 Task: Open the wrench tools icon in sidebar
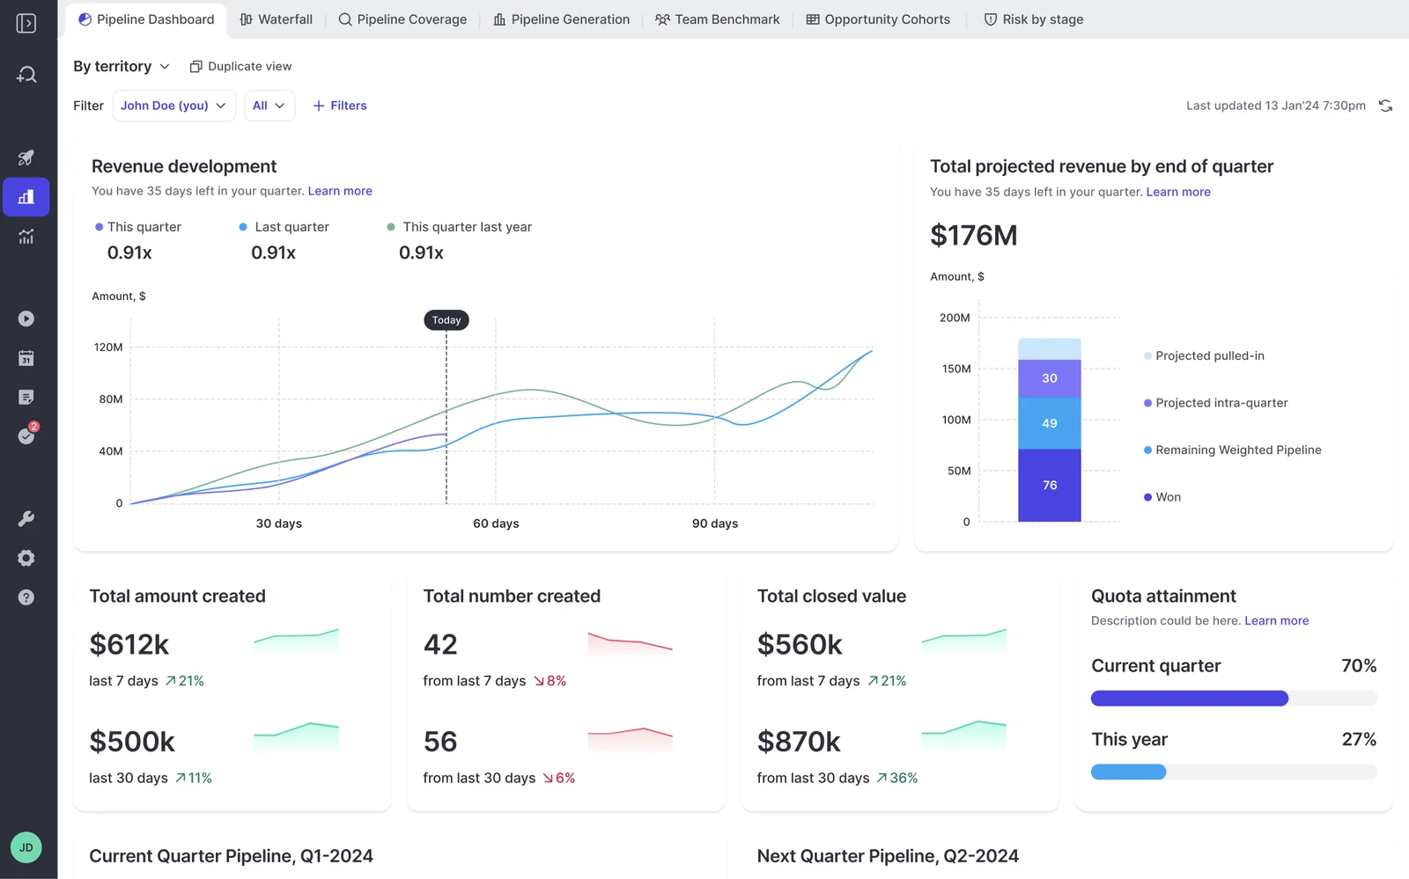(26, 519)
